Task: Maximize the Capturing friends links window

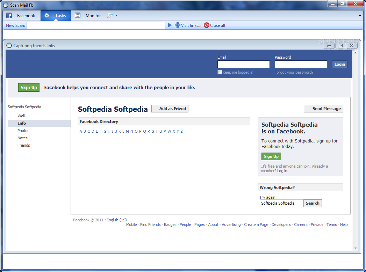Action: coord(340,46)
